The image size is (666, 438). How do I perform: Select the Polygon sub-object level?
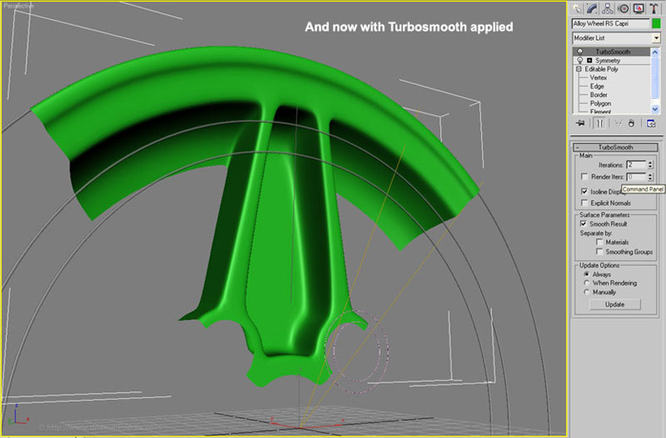(600, 103)
